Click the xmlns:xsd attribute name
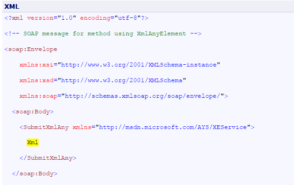The height and width of the screenshot is (185, 294). point(36,80)
